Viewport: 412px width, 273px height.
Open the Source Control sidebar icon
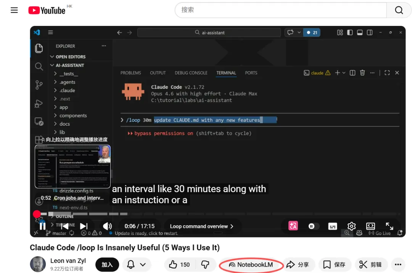pyautogui.click(x=39, y=85)
